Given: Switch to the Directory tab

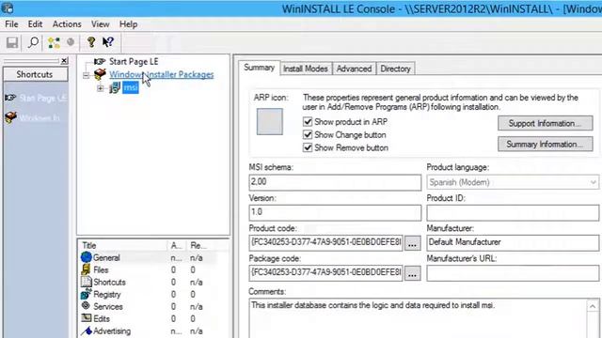Looking at the screenshot, I should tap(395, 69).
